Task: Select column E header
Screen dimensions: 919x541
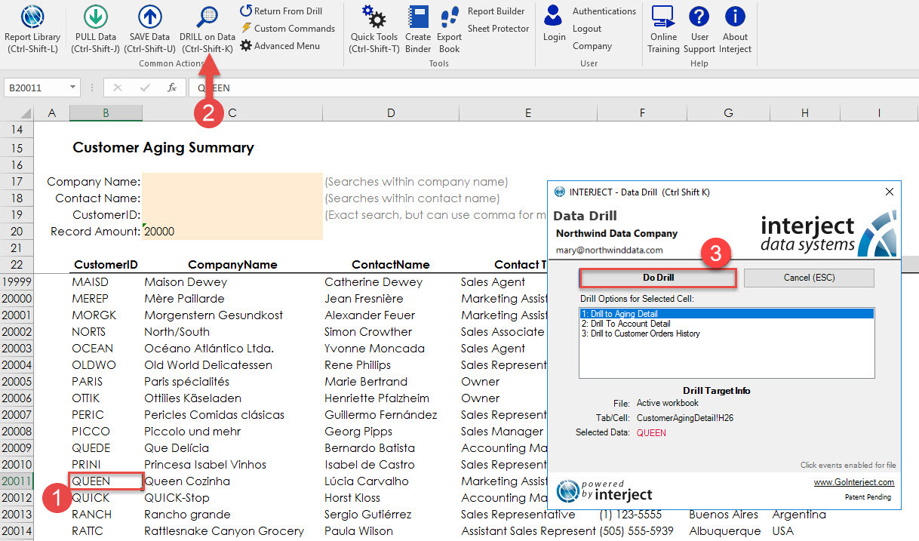Action: pos(527,113)
